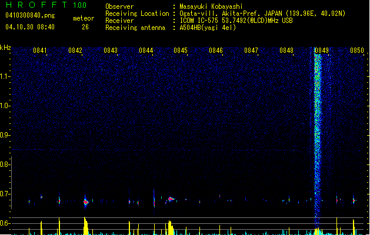Select the Ogata-vill. Akita-Pref. JAPAN location text
Image resolution: width=370 pixels, height=235 pixels.
(262, 14)
